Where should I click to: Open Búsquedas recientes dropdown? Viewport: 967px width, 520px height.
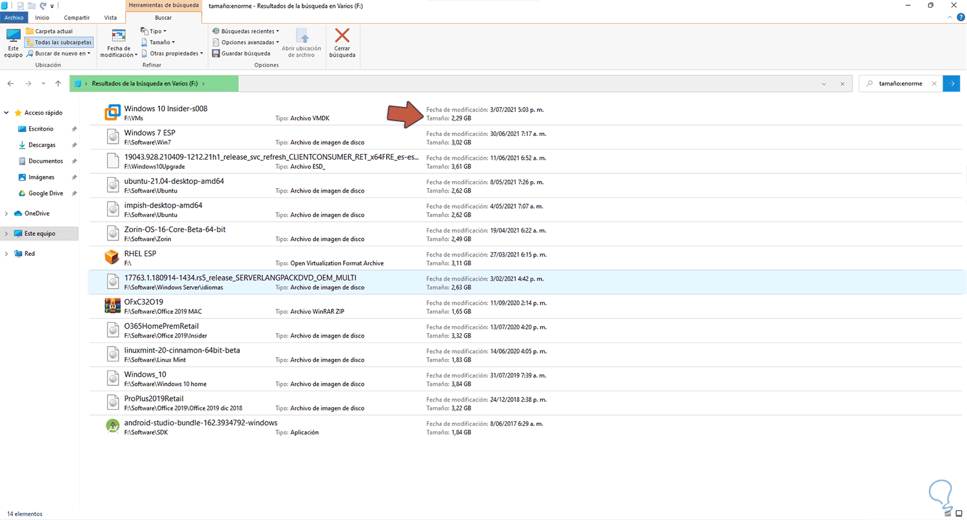point(245,31)
